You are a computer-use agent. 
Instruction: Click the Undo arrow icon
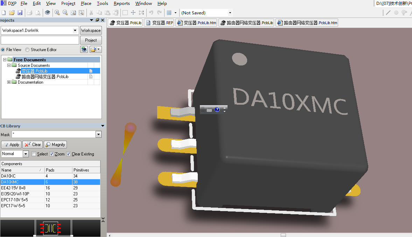[x=151, y=13]
